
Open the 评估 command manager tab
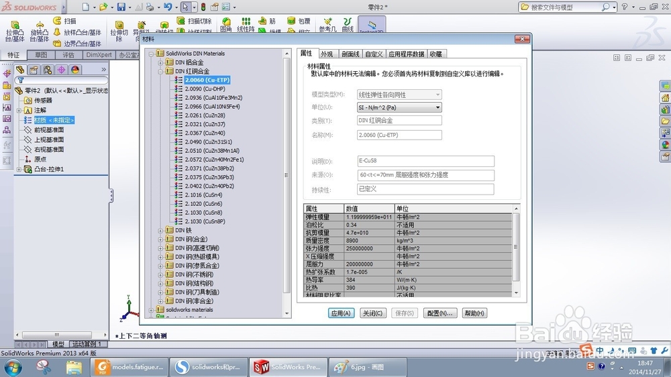[68, 55]
